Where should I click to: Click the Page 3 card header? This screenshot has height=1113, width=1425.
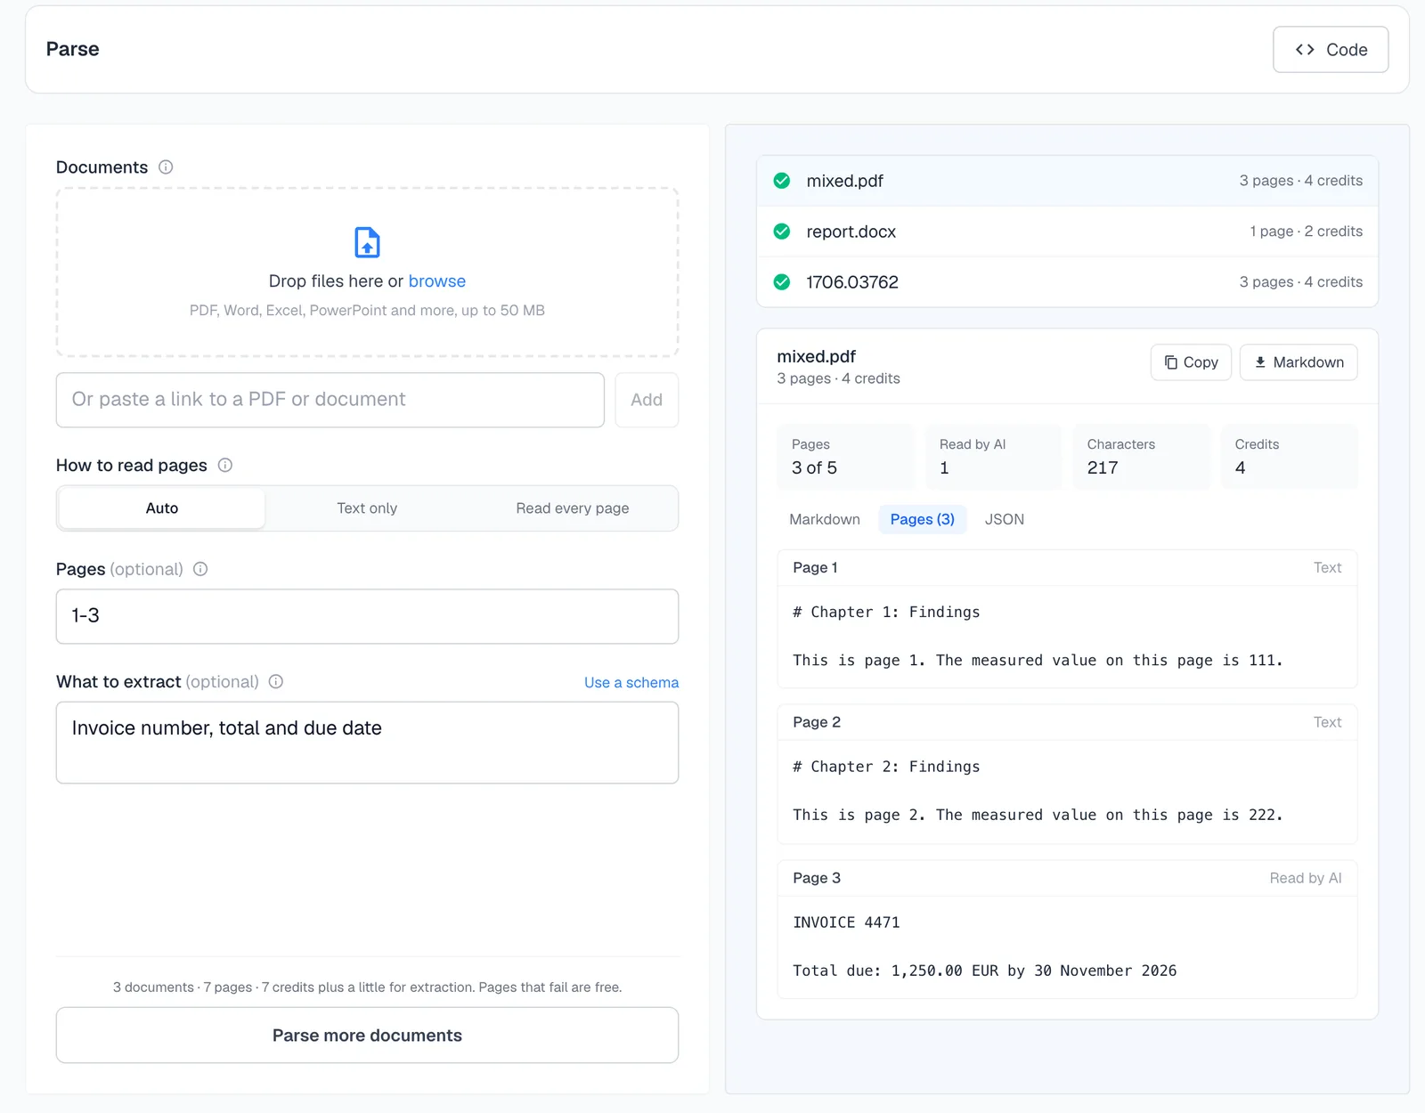[1067, 878]
